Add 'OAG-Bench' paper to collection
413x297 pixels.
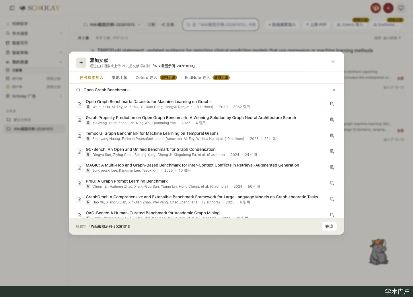(x=332, y=215)
